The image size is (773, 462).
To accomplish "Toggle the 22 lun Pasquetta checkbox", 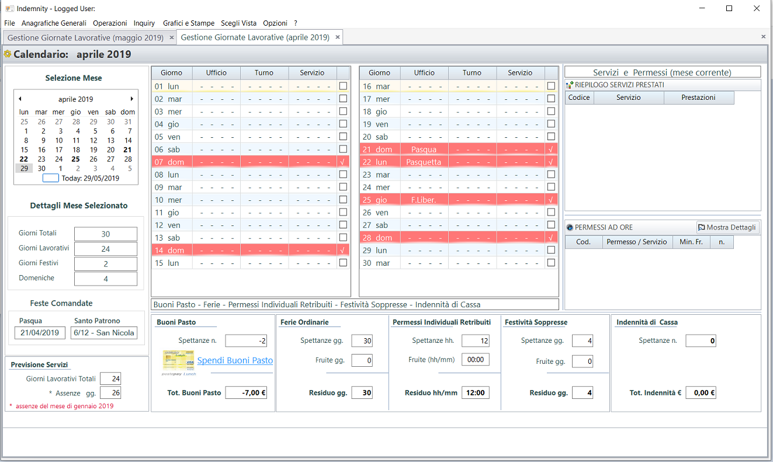I will pos(551,162).
